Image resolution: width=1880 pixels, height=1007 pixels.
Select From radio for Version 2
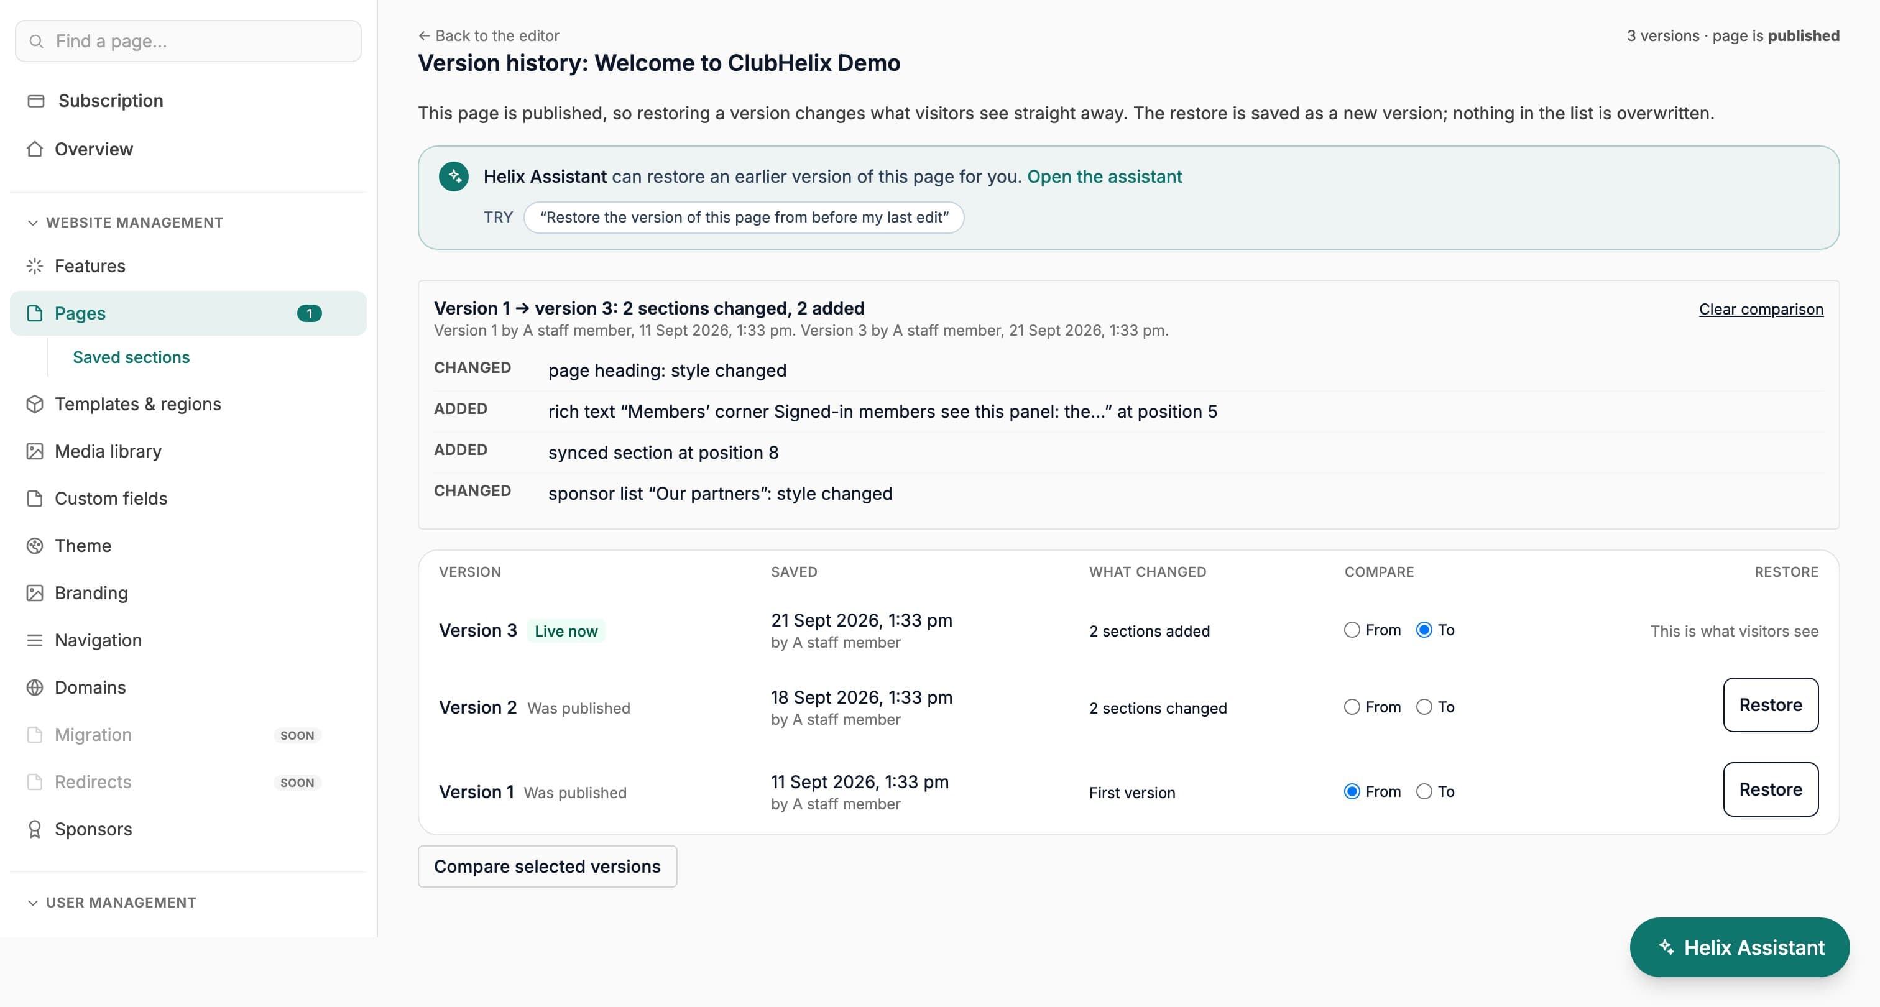(1352, 706)
